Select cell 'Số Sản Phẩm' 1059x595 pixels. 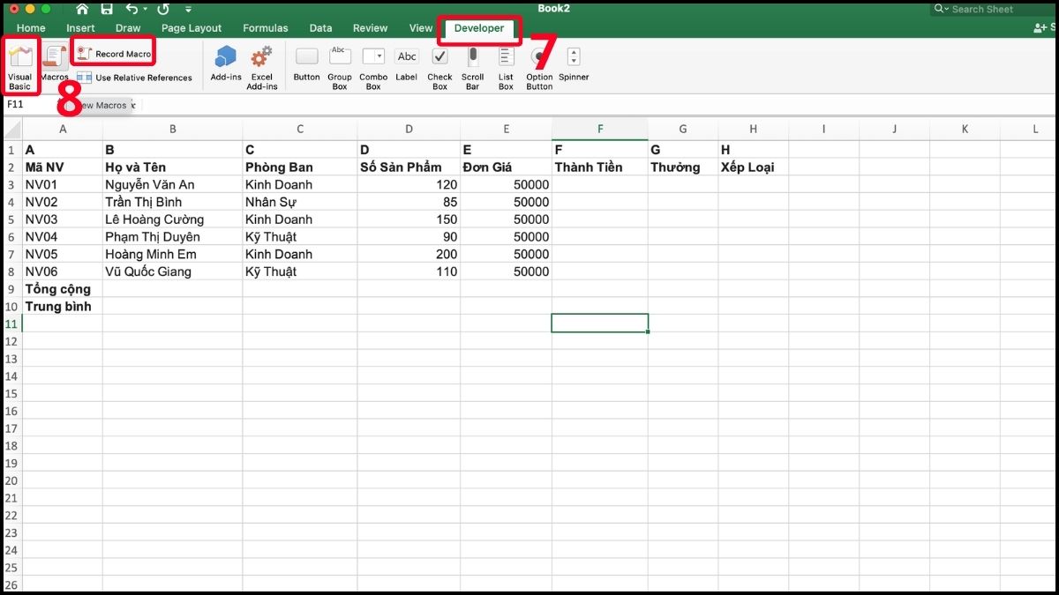coord(409,167)
